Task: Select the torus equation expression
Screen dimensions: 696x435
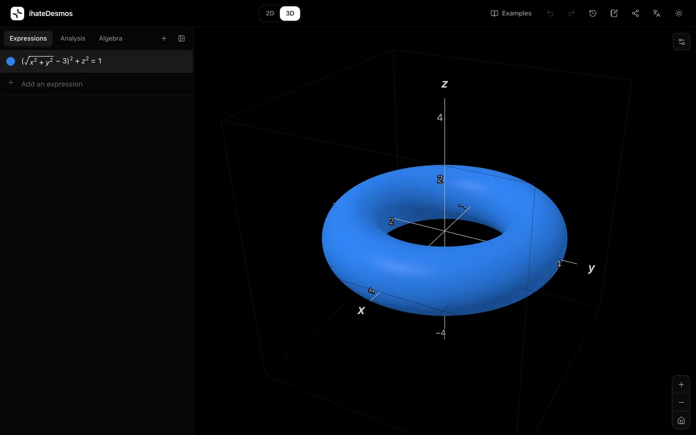Action: pos(97,61)
